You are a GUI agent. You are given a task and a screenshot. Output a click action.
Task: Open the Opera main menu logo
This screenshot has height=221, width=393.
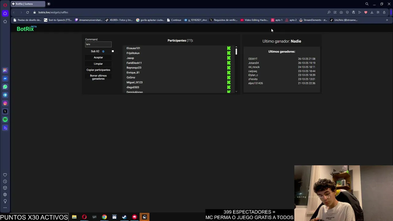pyautogui.click(x=5, y=5)
